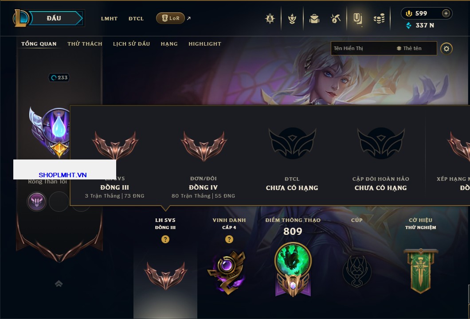
Task: Open the Store coins icon
Action: [379, 19]
